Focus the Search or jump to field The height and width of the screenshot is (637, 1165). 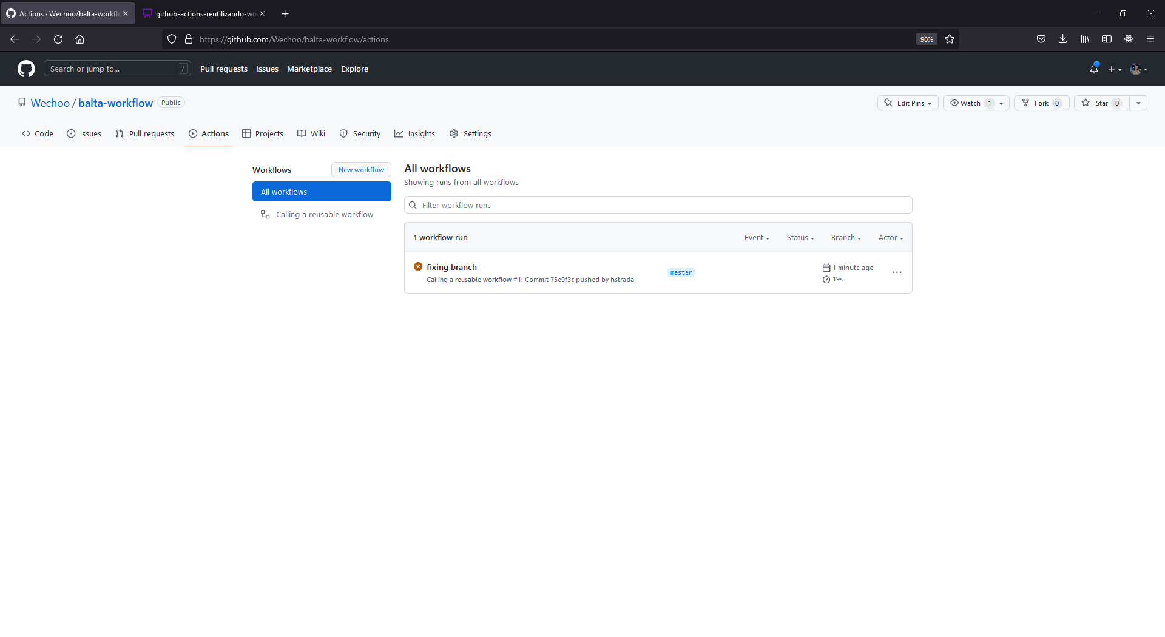[x=117, y=69]
